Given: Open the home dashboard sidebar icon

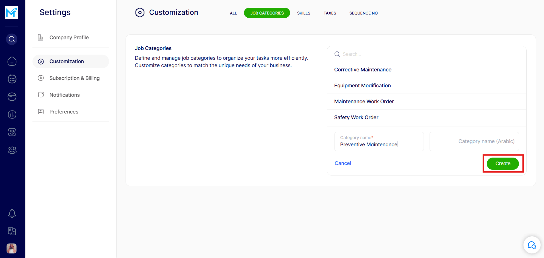Looking at the screenshot, I should coord(12,61).
